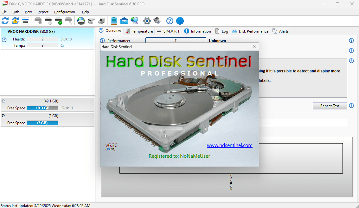Switch to the Alerts tab
This screenshot has width=359, height=208.
281,31
